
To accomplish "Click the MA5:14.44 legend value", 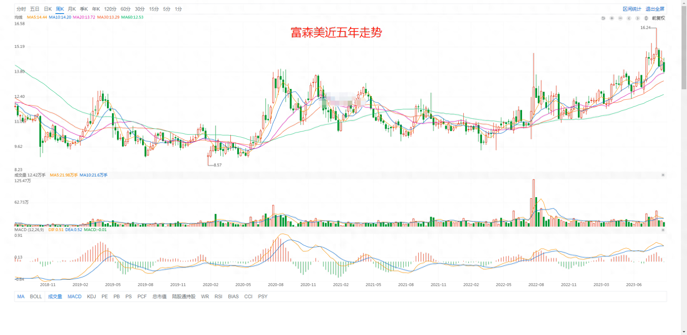I will point(37,17).
